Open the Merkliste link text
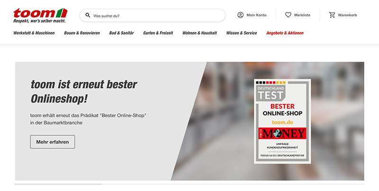Screen dimensions: 379x191 [302, 15]
